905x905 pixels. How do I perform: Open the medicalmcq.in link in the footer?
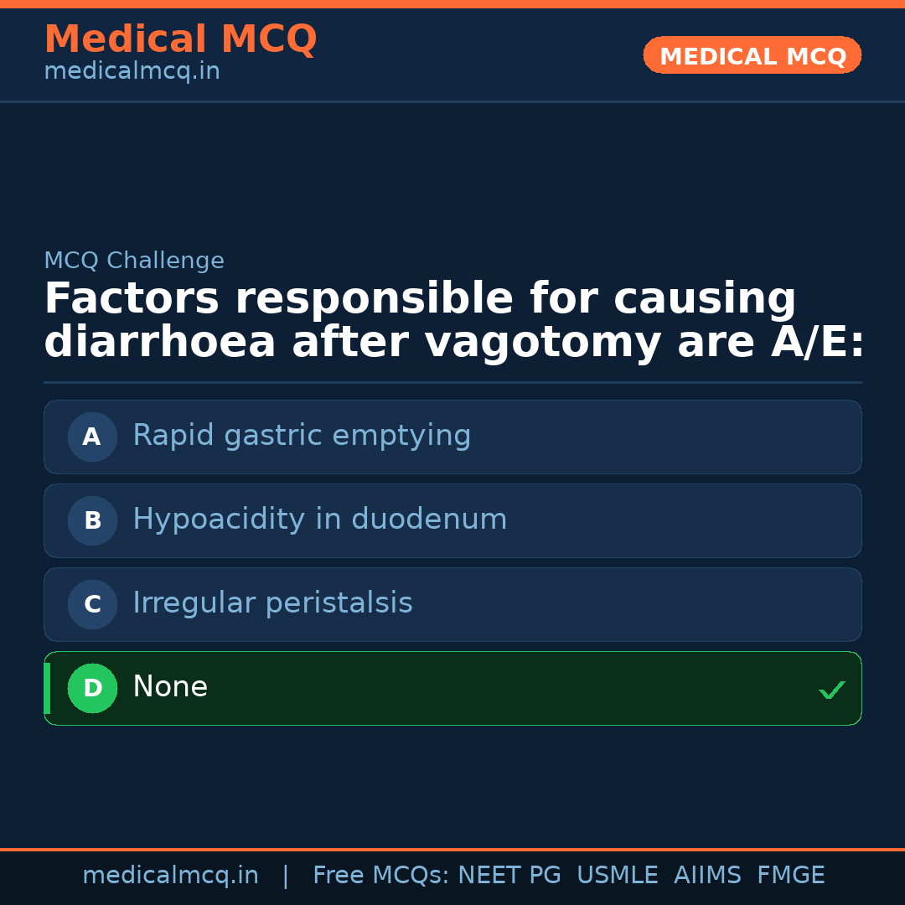[170, 876]
